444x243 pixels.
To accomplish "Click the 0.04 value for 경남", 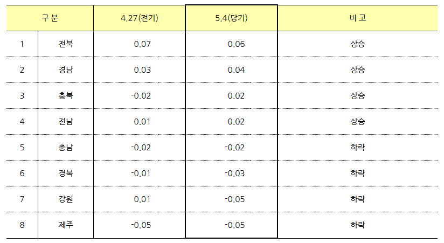I will 236,70.
